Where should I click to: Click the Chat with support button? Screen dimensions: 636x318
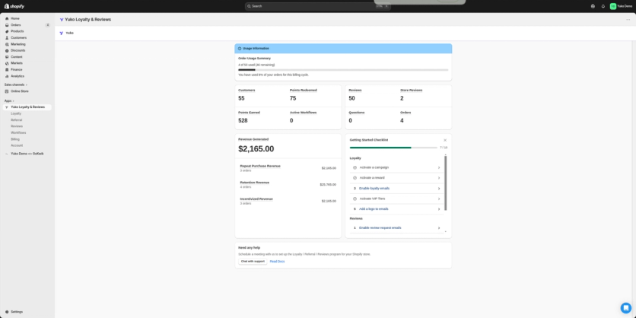tap(253, 261)
